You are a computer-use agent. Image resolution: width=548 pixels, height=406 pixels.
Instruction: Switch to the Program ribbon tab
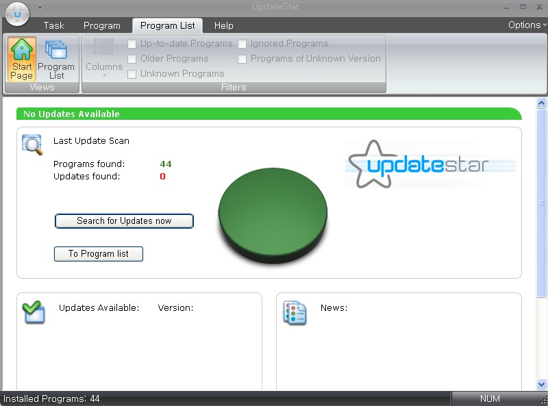click(101, 25)
